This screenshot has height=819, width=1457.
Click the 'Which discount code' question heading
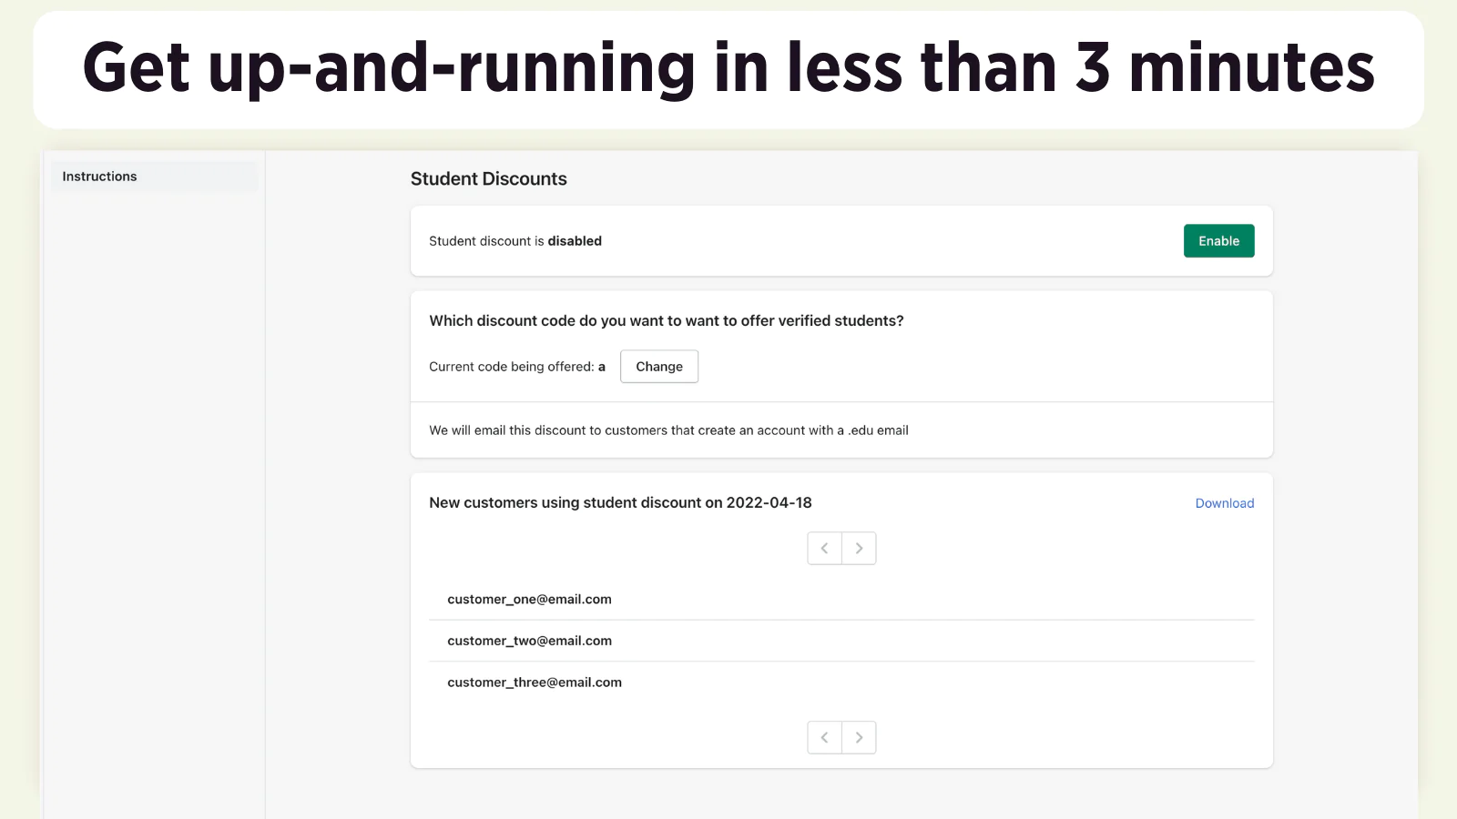pyautogui.click(x=666, y=321)
